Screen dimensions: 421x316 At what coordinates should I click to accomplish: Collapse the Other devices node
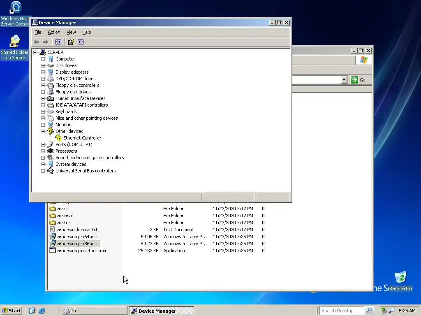coord(43,131)
